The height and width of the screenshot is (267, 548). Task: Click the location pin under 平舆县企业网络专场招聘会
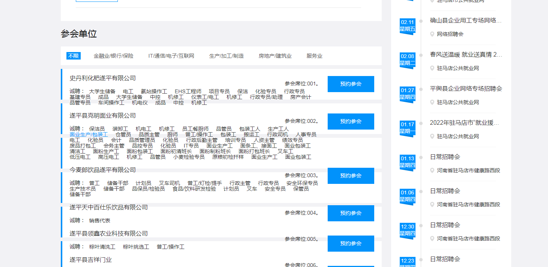tap(432, 102)
